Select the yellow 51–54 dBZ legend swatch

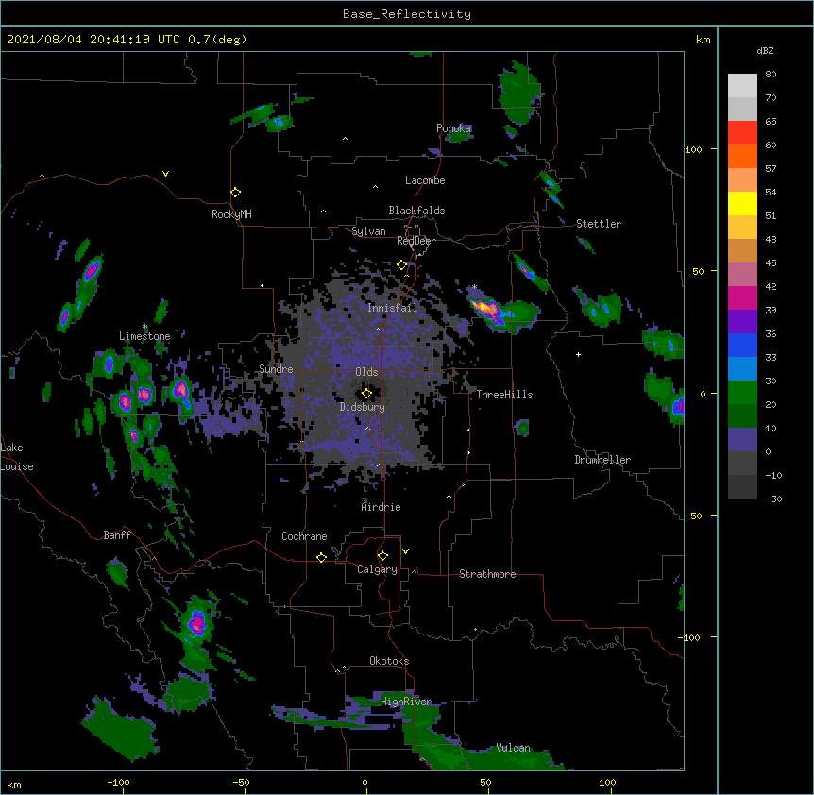tap(742, 203)
